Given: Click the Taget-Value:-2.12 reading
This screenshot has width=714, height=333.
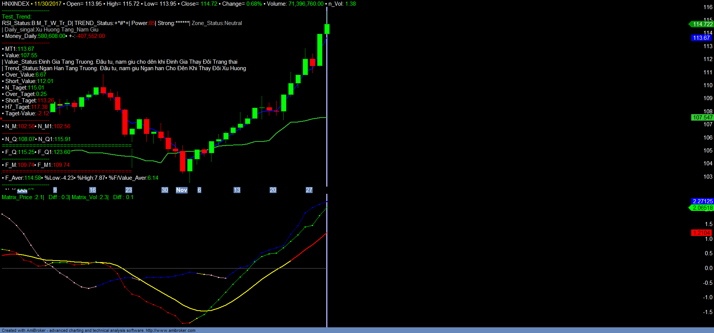Looking at the screenshot, I should [27, 113].
